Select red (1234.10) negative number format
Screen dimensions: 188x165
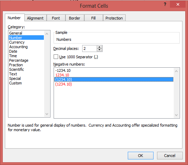click(64, 84)
